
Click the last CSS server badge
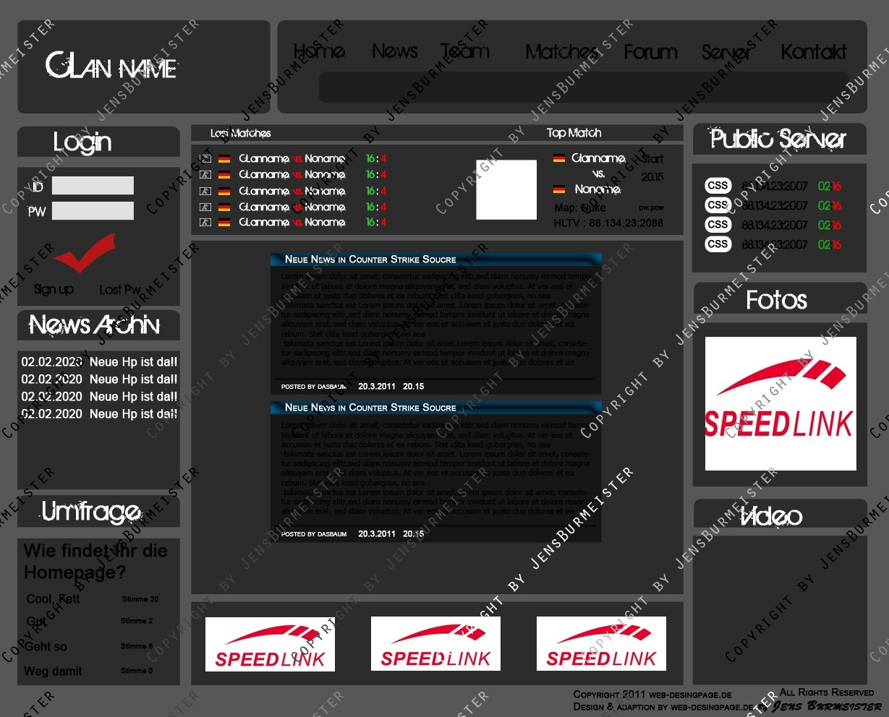tap(718, 244)
